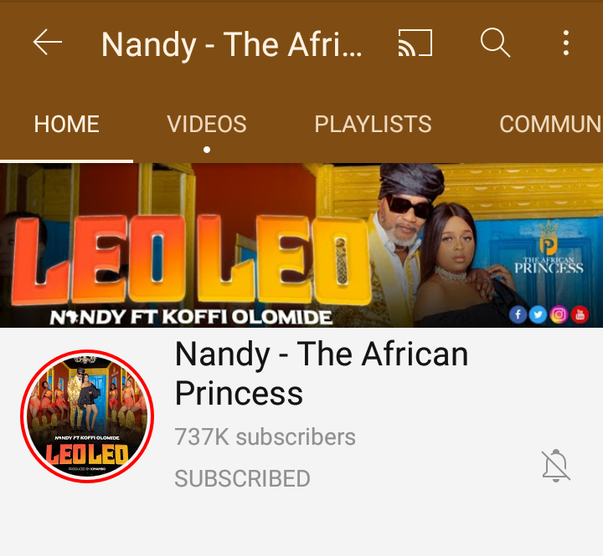This screenshot has height=556, width=603.
Task: Open the PLAYLISTS tab
Action: pyautogui.click(x=373, y=124)
